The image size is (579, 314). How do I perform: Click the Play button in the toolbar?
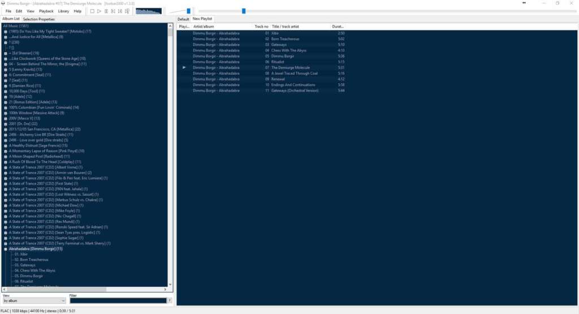(x=100, y=11)
